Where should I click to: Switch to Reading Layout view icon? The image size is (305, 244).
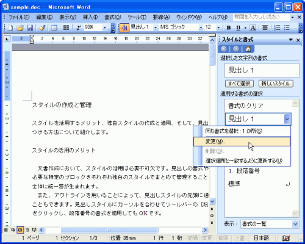34,230
